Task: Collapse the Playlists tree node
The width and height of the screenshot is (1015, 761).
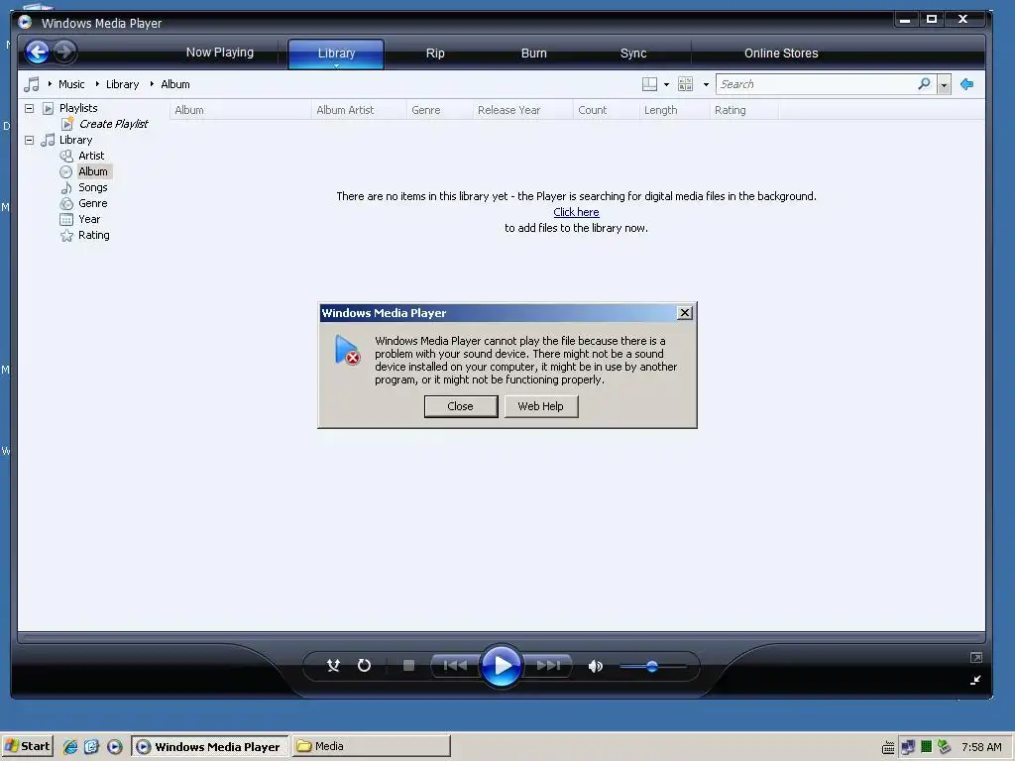Action: click(x=29, y=108)
